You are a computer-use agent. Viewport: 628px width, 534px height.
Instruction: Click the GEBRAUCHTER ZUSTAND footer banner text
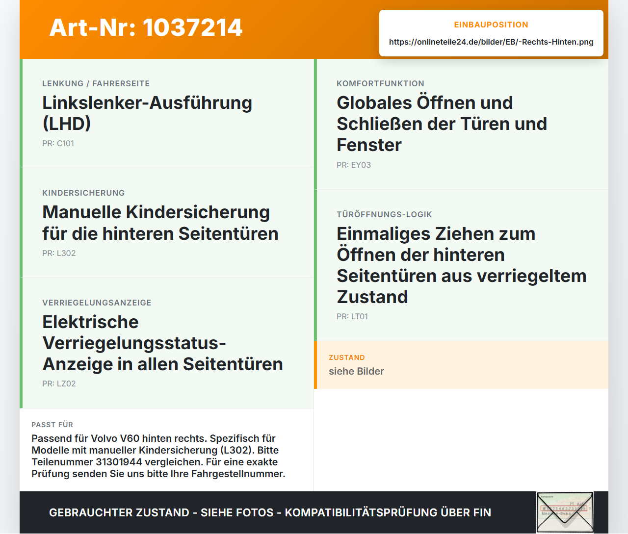[x=270, y=512]
